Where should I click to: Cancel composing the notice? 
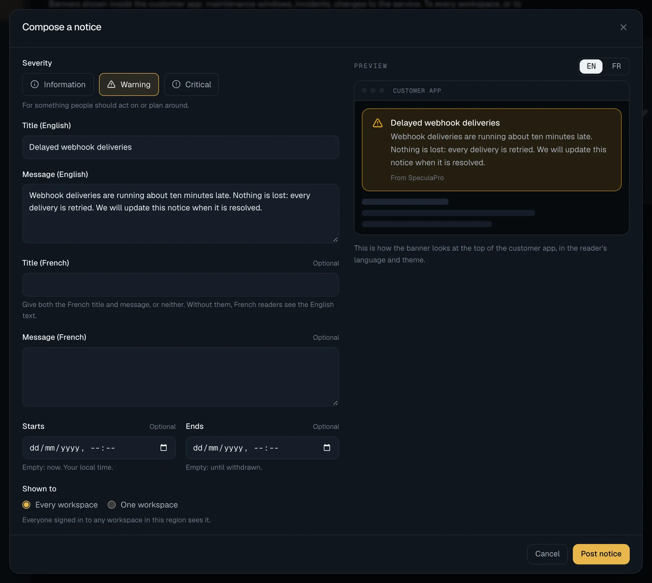[x=547, y=554]
